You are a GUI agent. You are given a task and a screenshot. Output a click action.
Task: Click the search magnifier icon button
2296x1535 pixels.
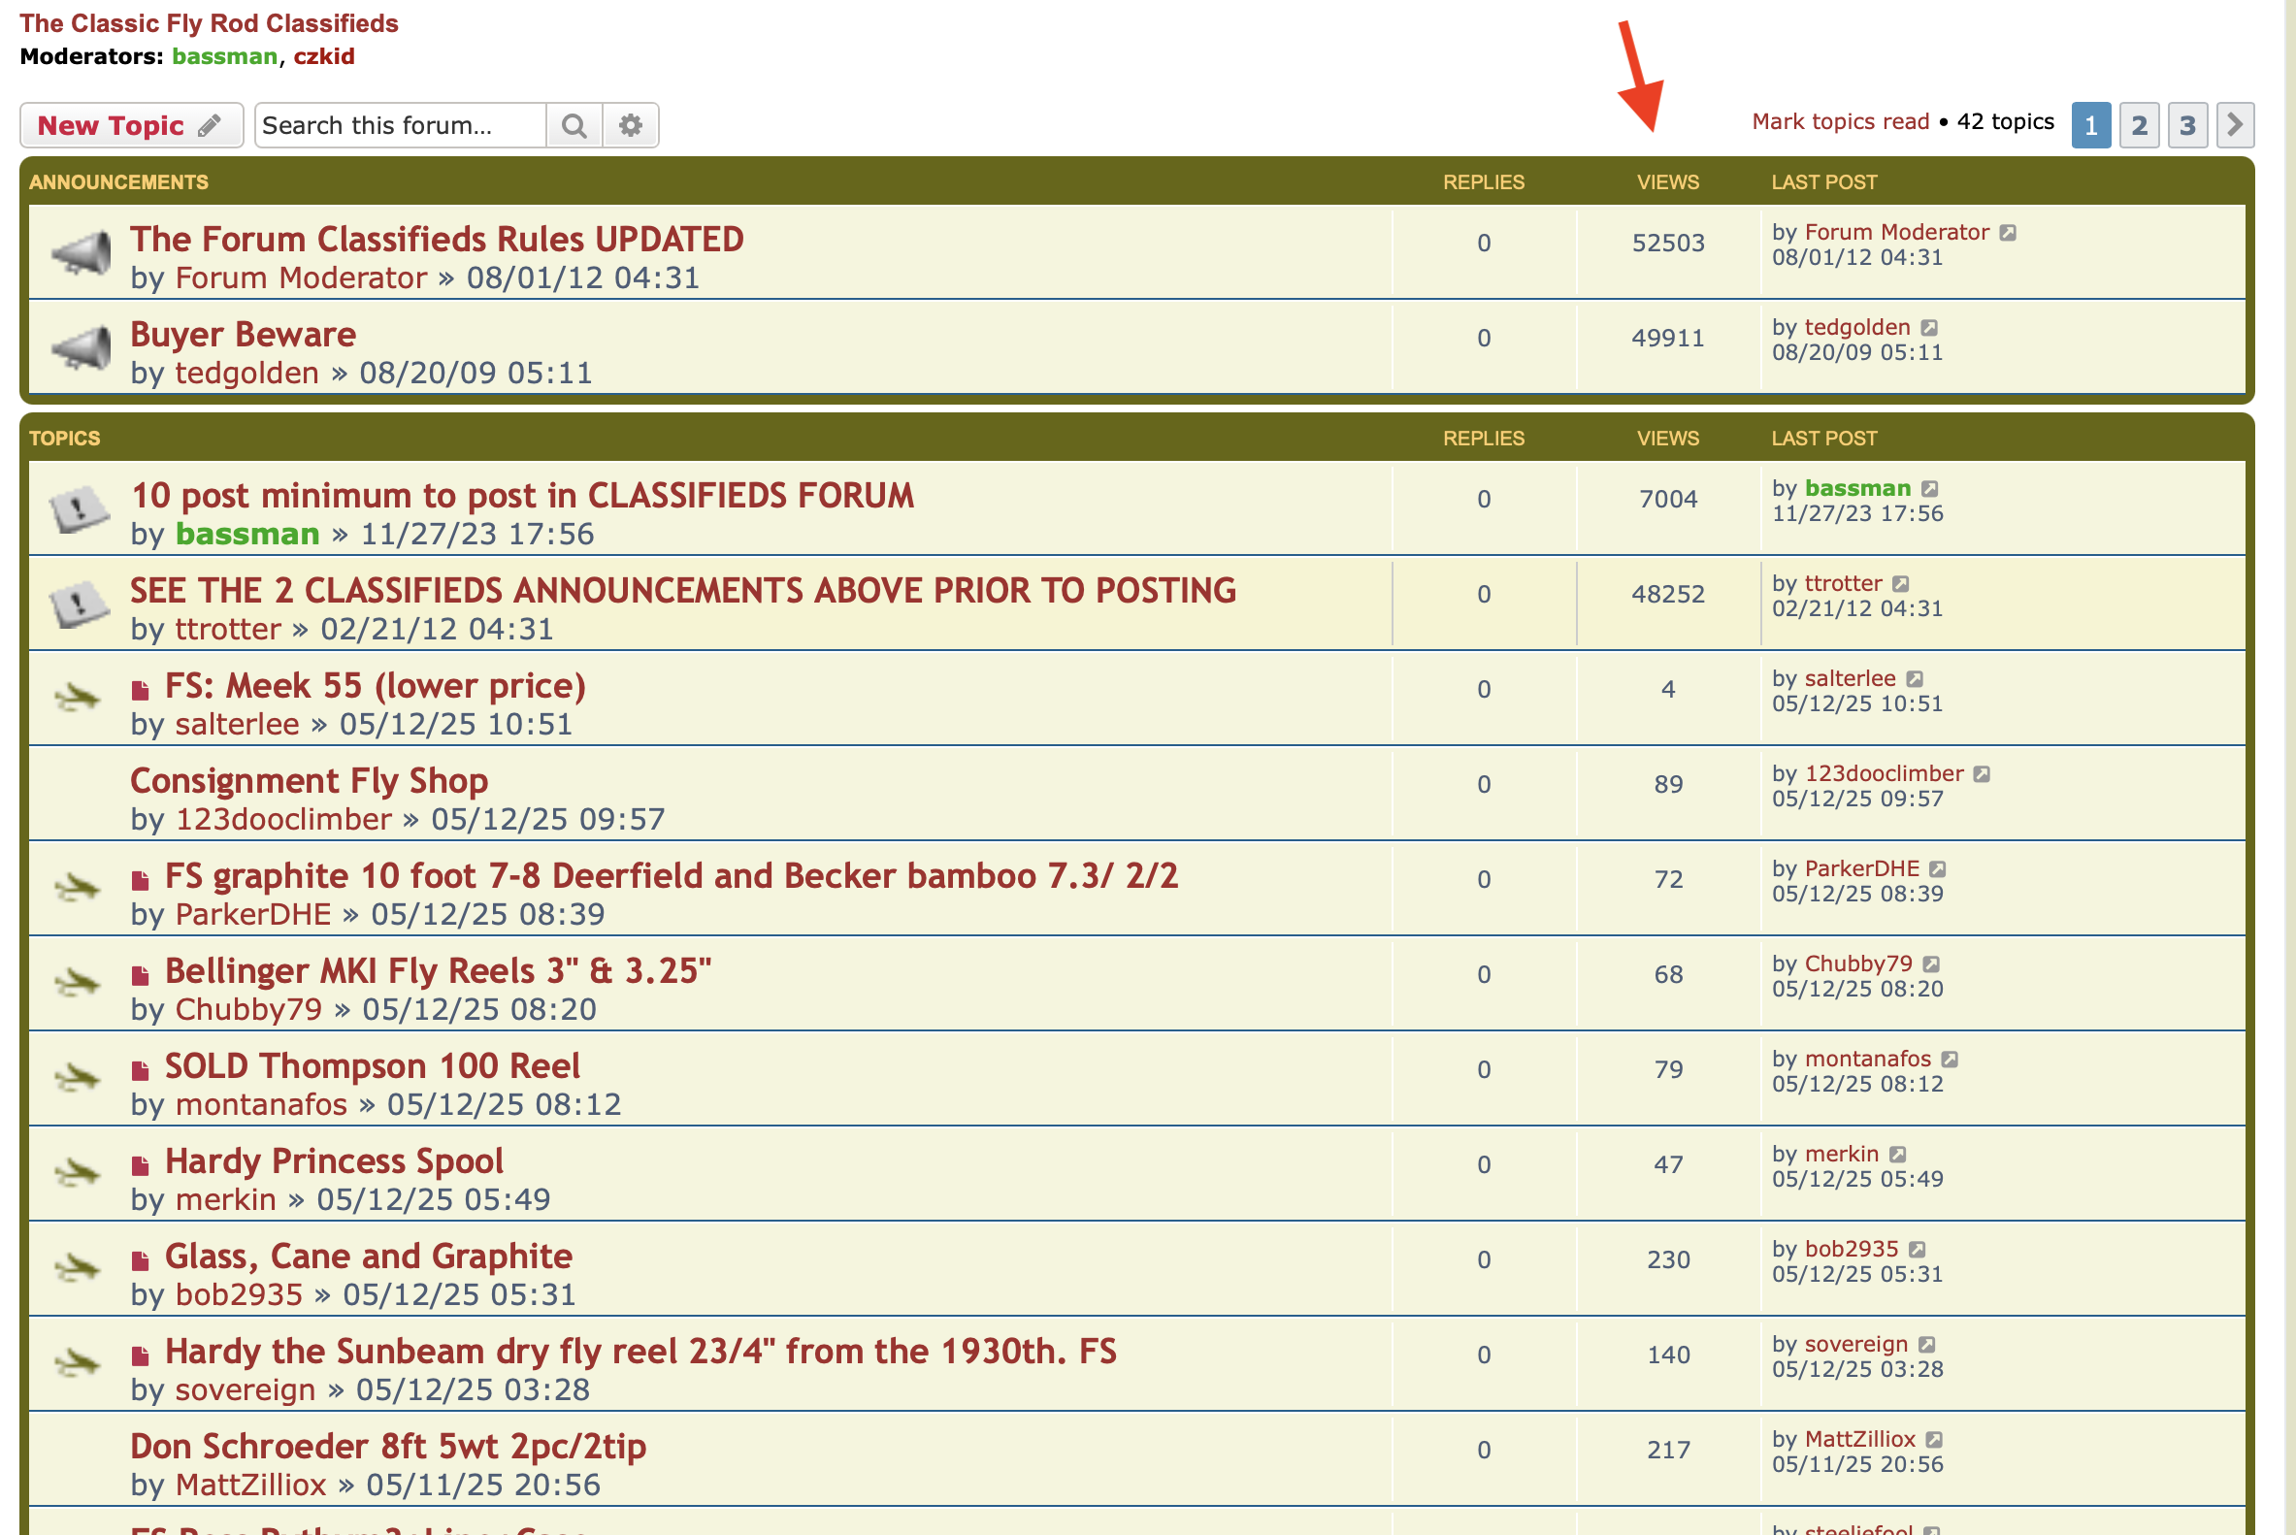click(x=574, y=125)
